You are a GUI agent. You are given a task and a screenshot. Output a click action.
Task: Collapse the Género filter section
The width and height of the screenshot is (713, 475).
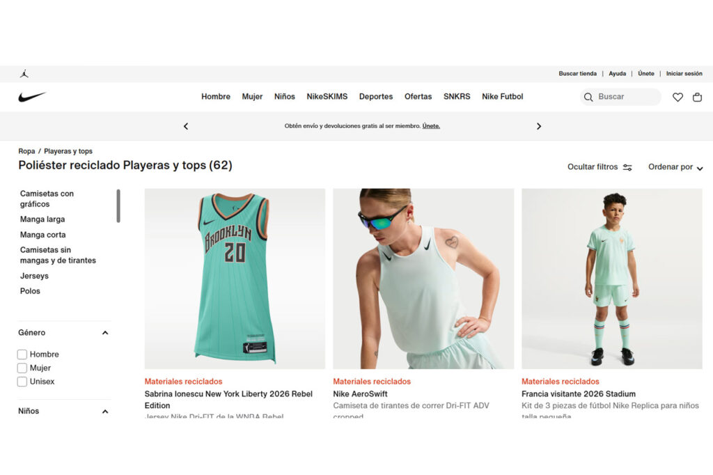pyautogui.click(x=105, y=333)
